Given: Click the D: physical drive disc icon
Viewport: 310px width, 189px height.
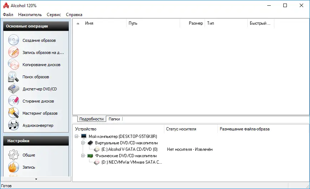Looking at the screenshot, I should pyautogui.click(x=97, y=162).
